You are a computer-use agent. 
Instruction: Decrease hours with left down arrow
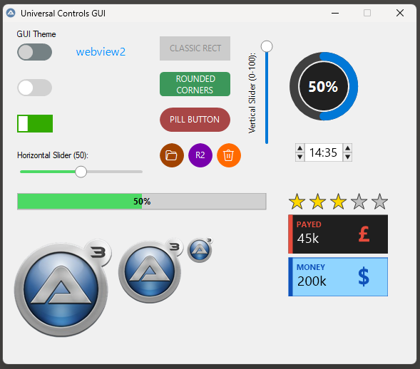[x=300, y=157]
